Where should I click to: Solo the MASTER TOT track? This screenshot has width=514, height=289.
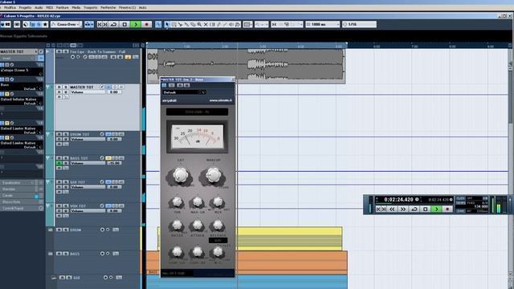click(66, 88)
